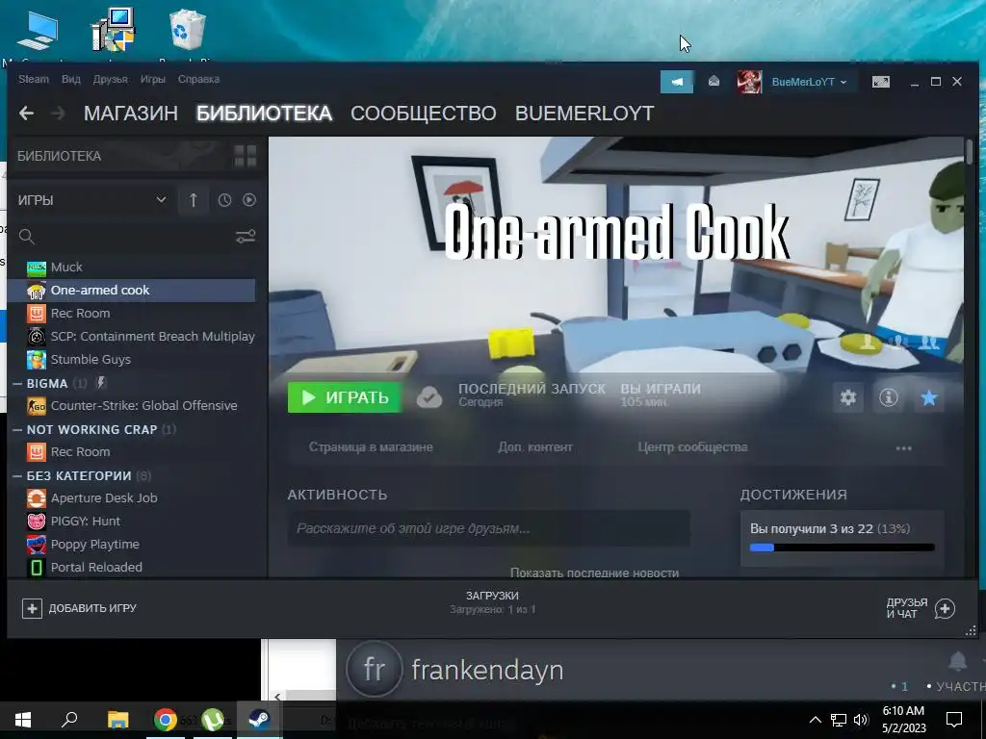Open Центр сообщества link
Screen dimensions: 986x739
(692, 447)
